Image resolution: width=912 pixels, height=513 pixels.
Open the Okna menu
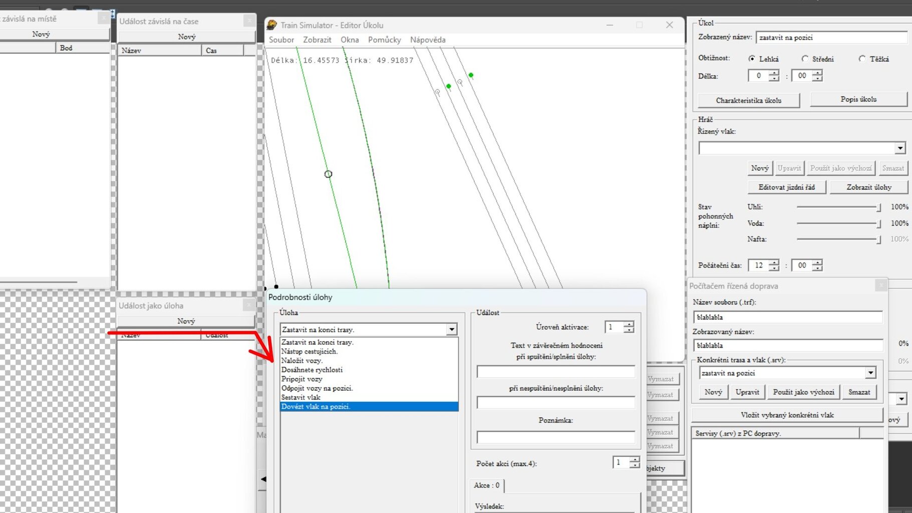[350, 40]
